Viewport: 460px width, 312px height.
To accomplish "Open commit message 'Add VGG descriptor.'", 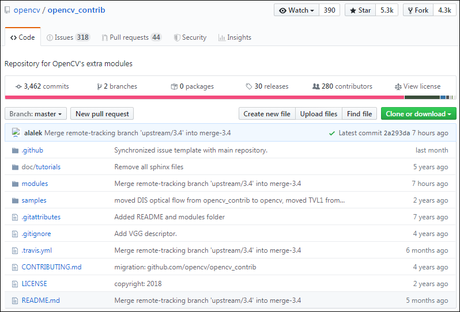I will [145, 234].
